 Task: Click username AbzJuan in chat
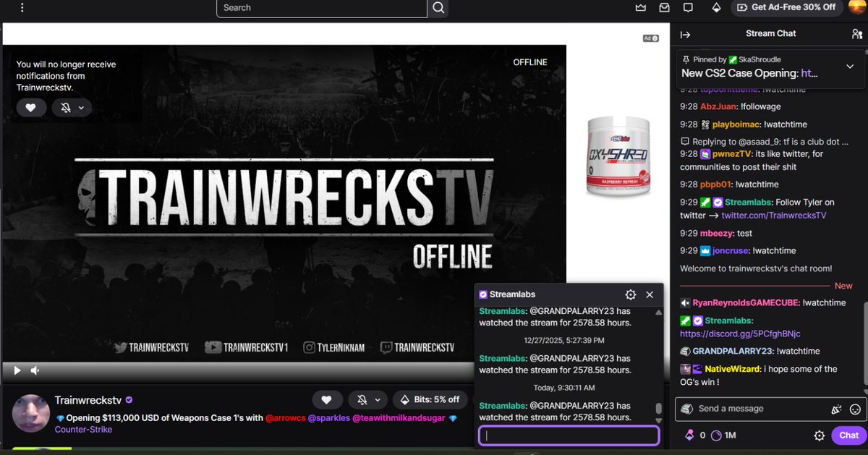(718, 106)
